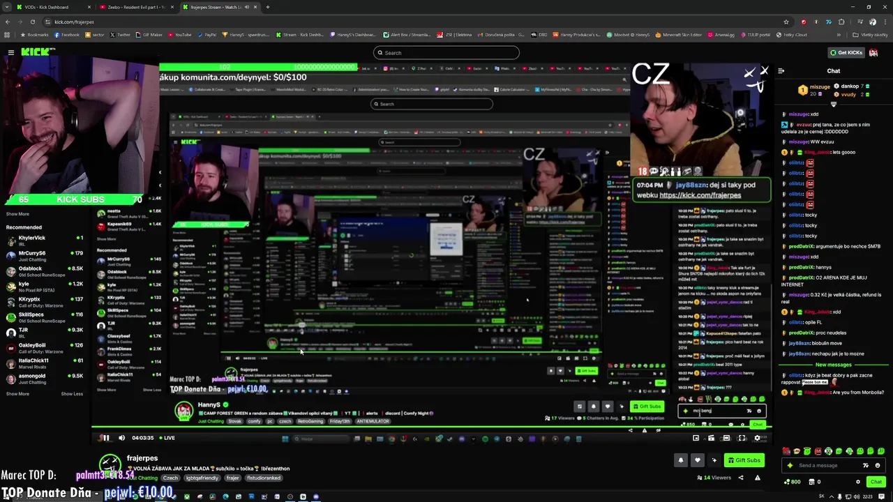
Task: Open channel points 800 balance
Action: [x=793, y=482]
